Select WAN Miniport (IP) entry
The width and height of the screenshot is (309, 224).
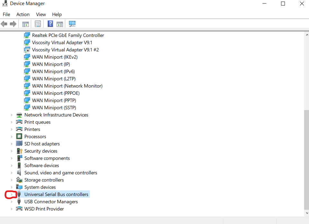click(51, 64)
